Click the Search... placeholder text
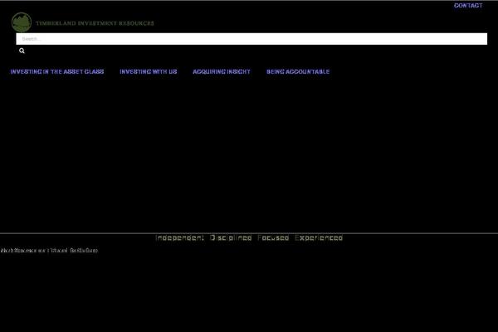498x332 pixels. click(x=32, y=39)
